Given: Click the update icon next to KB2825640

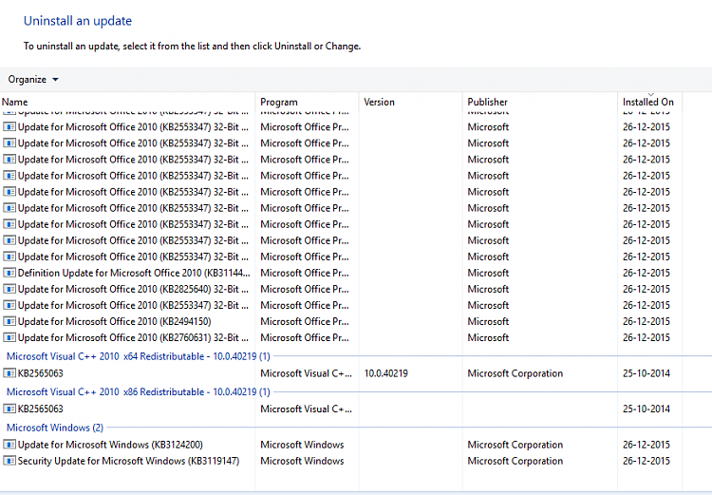Looking at the screenshot, I should 9,289.
